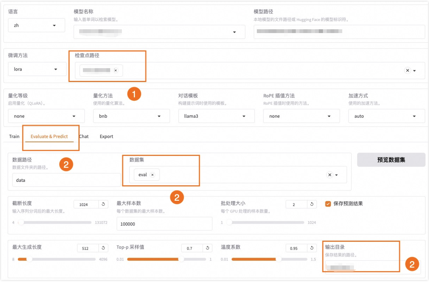Image resolution: width=429 pixels, height=282 pixels.
Task: Adjust the max generation length slider
Action: point(57,259)
